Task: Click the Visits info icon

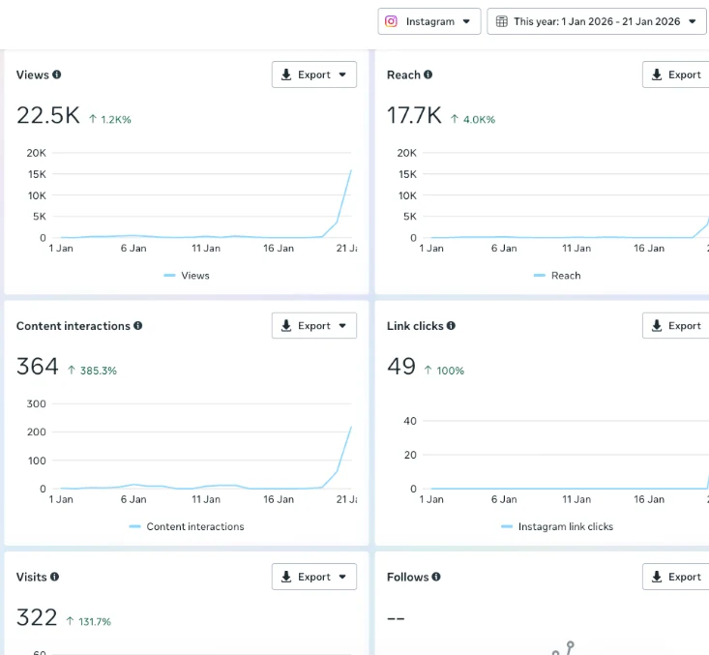Action: pos(55,577)
